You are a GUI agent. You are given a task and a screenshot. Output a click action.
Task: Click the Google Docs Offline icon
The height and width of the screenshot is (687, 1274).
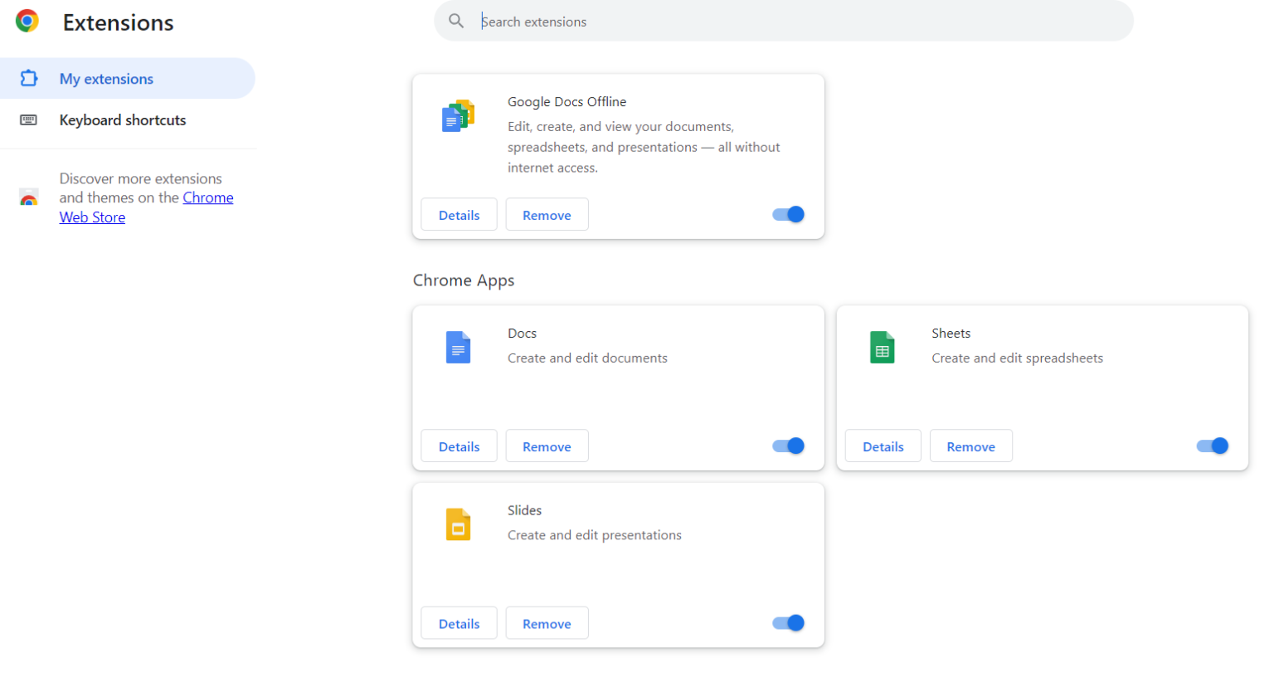pyautogui.click(x=458, y=116)
